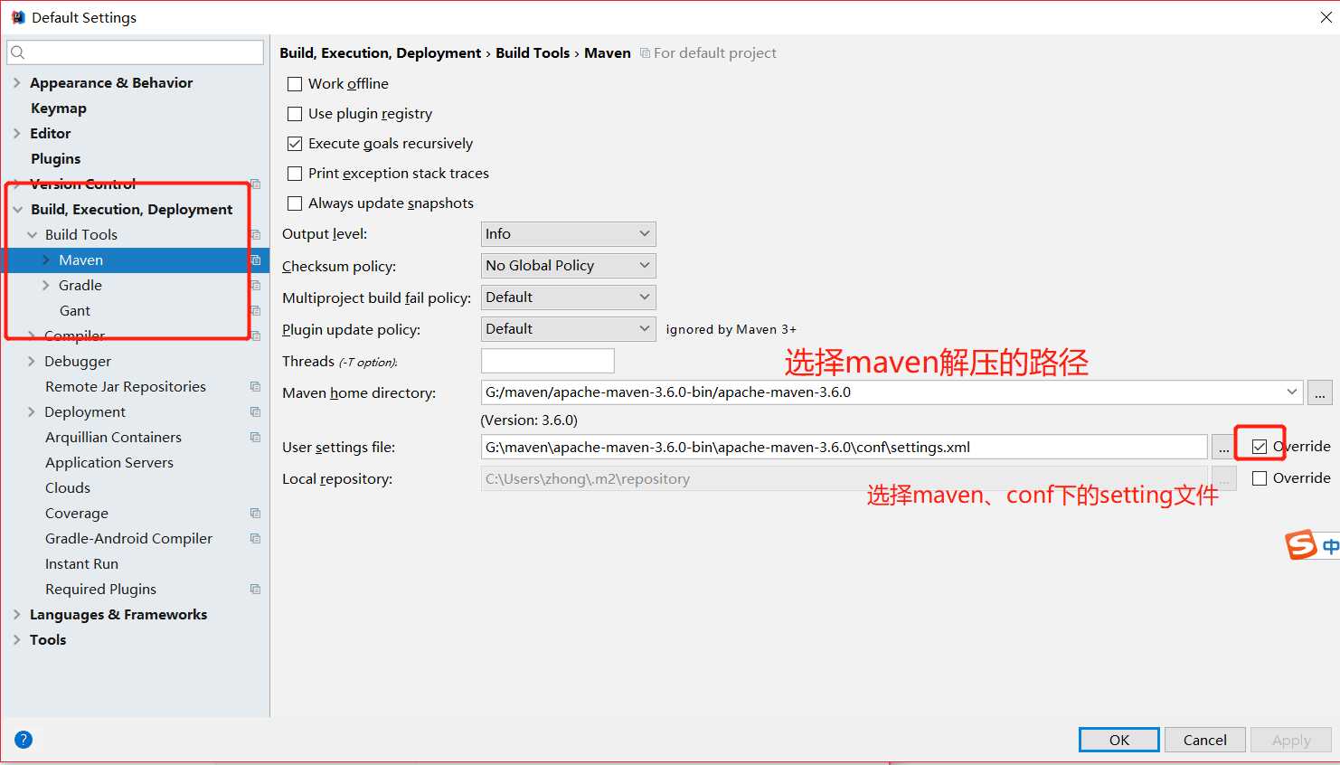Expand Appearance & Behavior section
Screen dimensions: 1340x765
17,82
